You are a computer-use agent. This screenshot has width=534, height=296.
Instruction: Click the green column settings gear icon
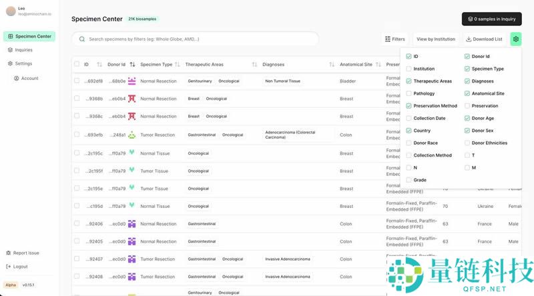tap(515, 39)
